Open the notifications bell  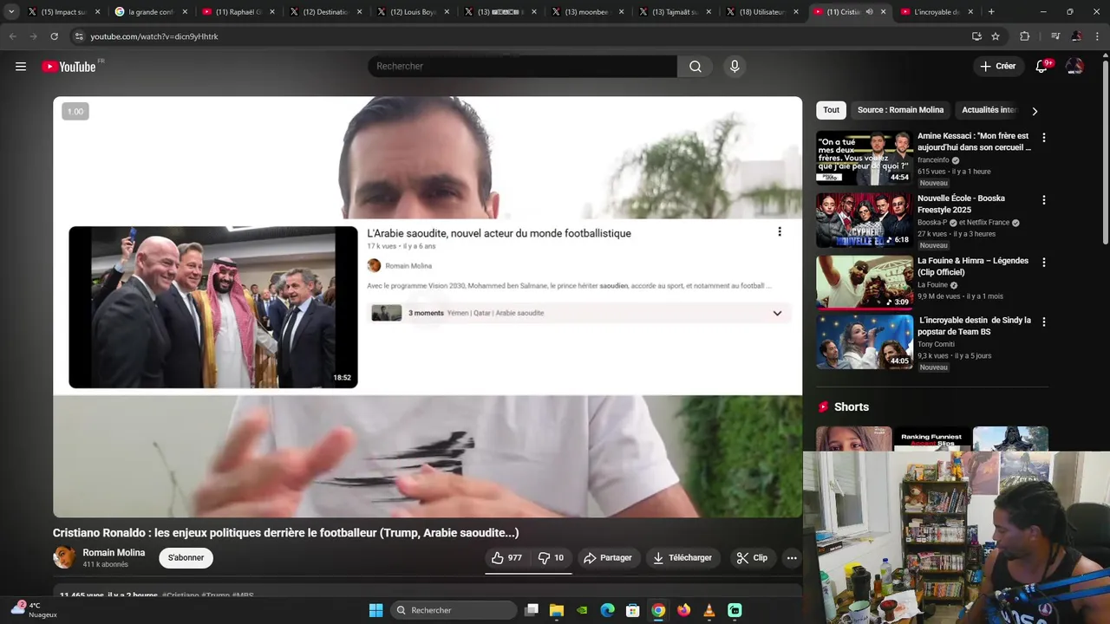pyautogui.click(x=1042, y=67)
